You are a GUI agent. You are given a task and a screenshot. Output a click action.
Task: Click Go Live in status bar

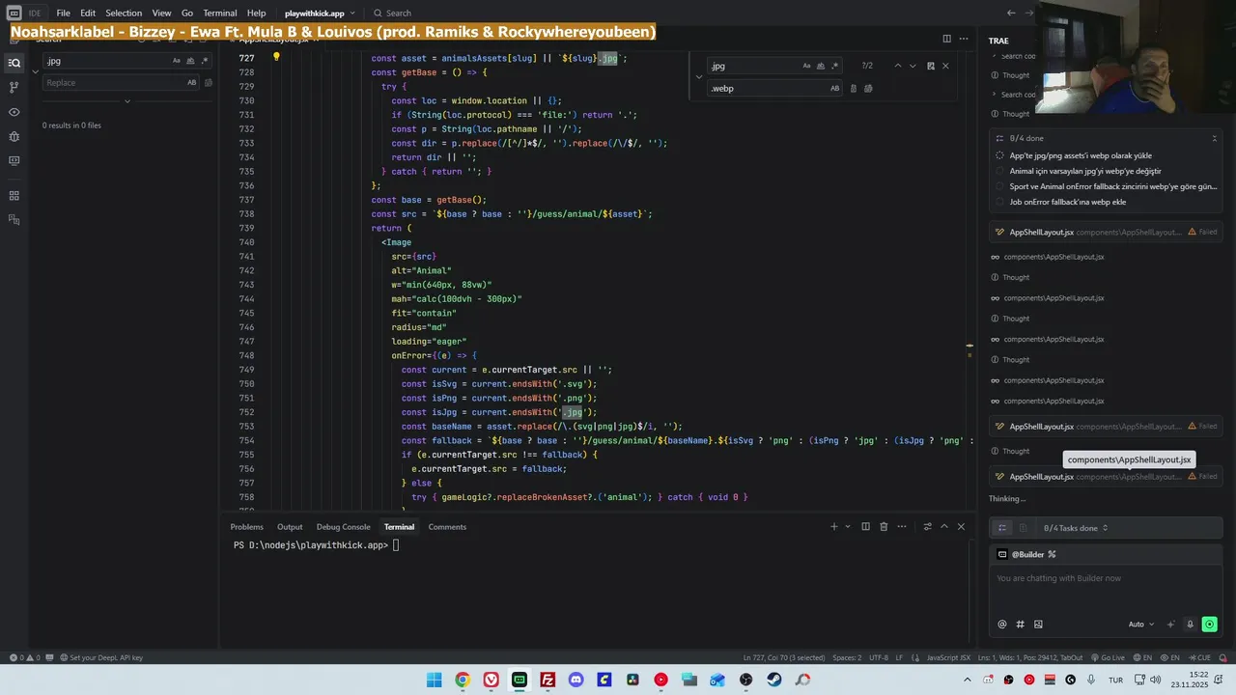coord(1108,657)
